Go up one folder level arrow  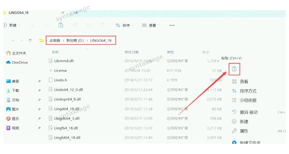[x=30, y=41]
